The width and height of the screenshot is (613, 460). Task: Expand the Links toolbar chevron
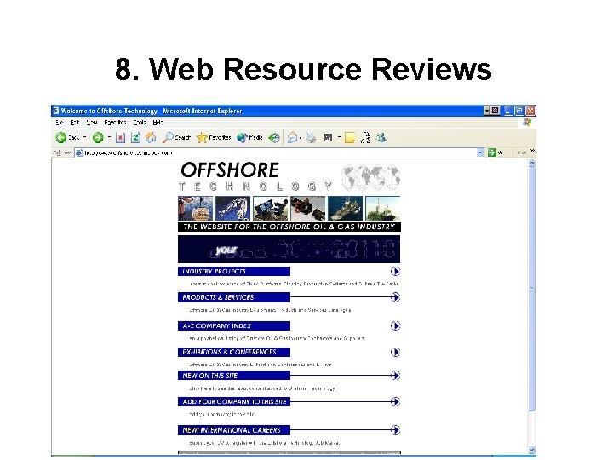(532, 151)
